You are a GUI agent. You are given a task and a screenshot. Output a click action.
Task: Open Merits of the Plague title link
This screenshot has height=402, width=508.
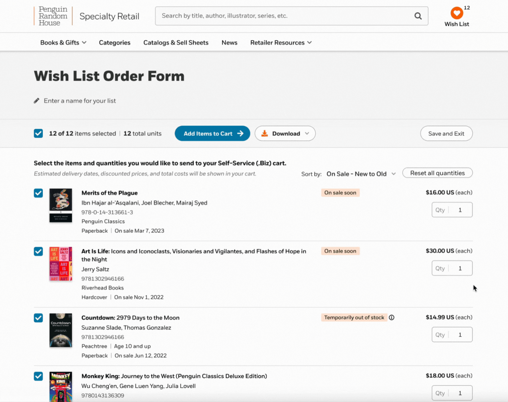click(x=109, y=193)
